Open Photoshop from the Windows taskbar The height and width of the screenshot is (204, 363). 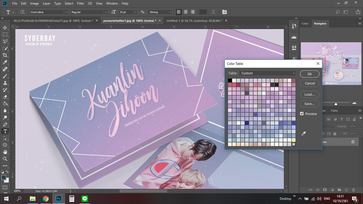59,199
